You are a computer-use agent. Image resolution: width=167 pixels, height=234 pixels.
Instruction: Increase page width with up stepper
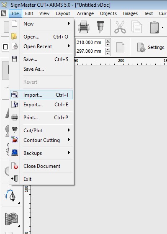(x=108, y=41)
